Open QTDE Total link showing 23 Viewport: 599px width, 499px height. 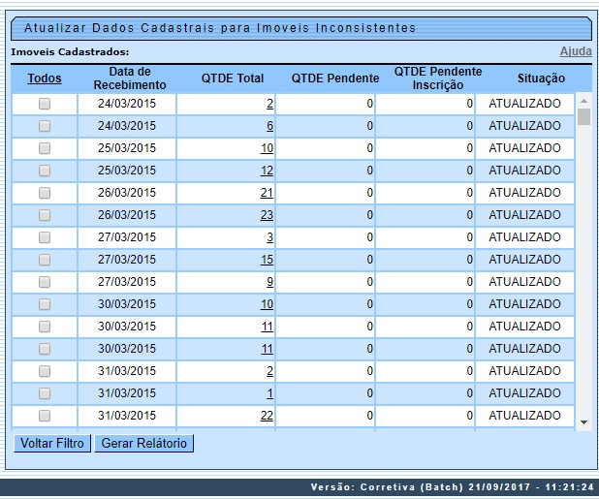pos(267,215)
